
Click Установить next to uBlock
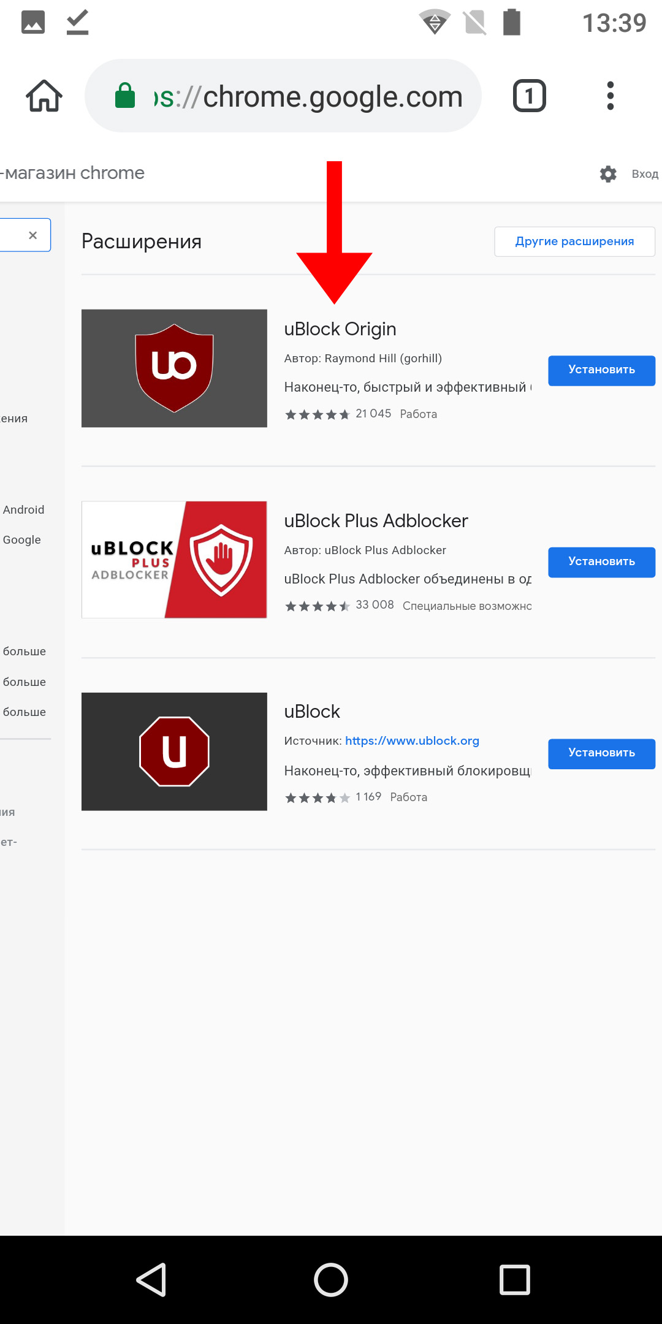601,753
